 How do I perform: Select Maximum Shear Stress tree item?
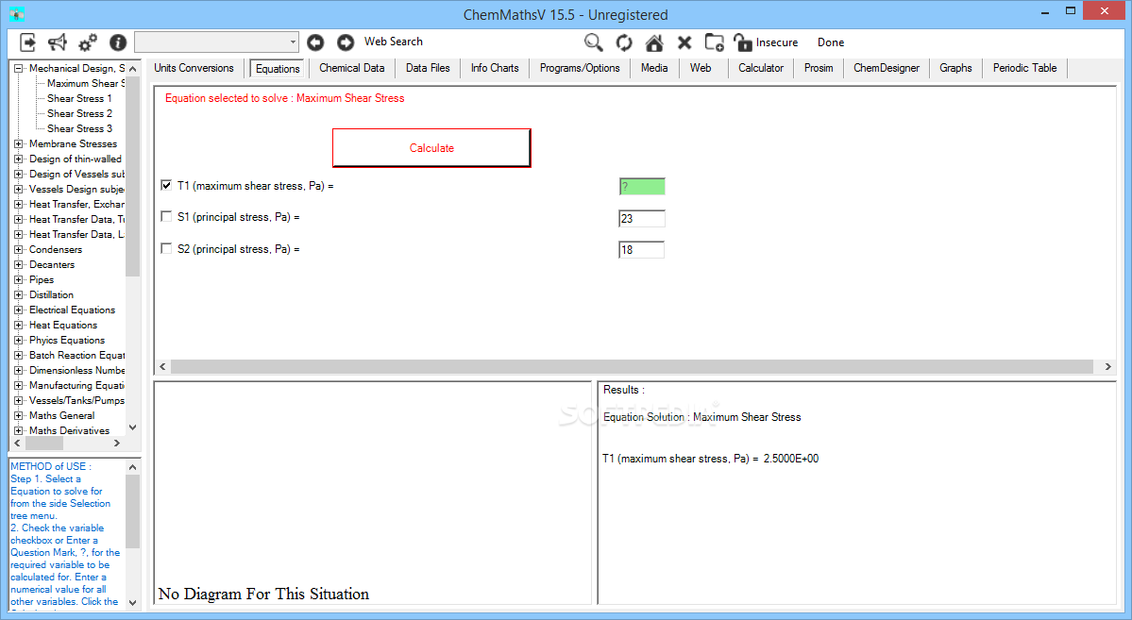click(x=85, y=83)
